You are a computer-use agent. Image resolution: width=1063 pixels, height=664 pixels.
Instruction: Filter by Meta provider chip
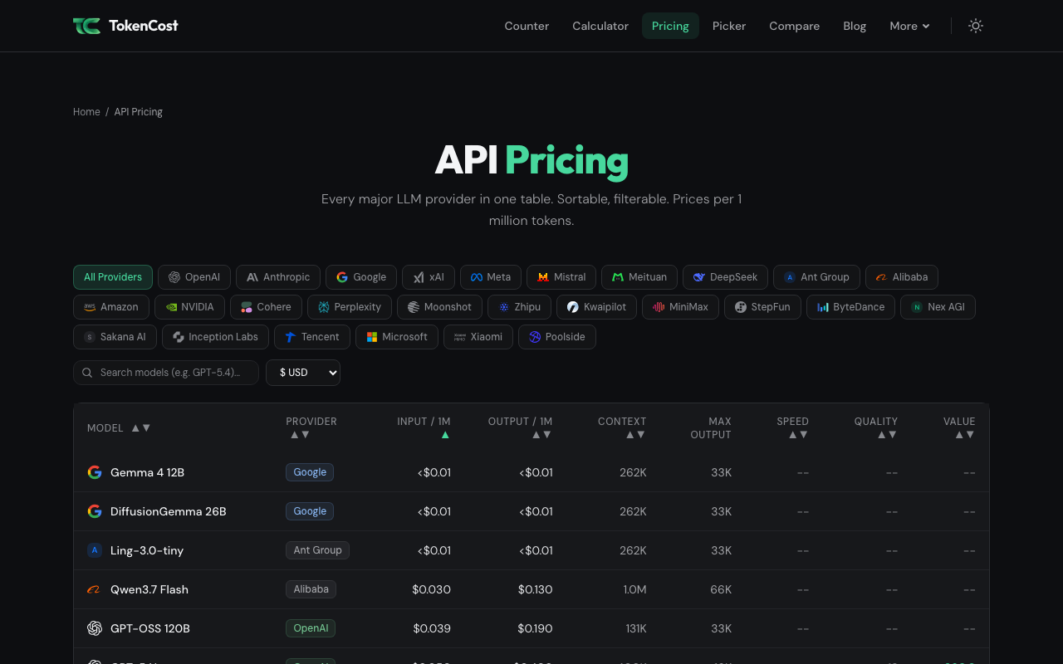(x=491, y=277)
